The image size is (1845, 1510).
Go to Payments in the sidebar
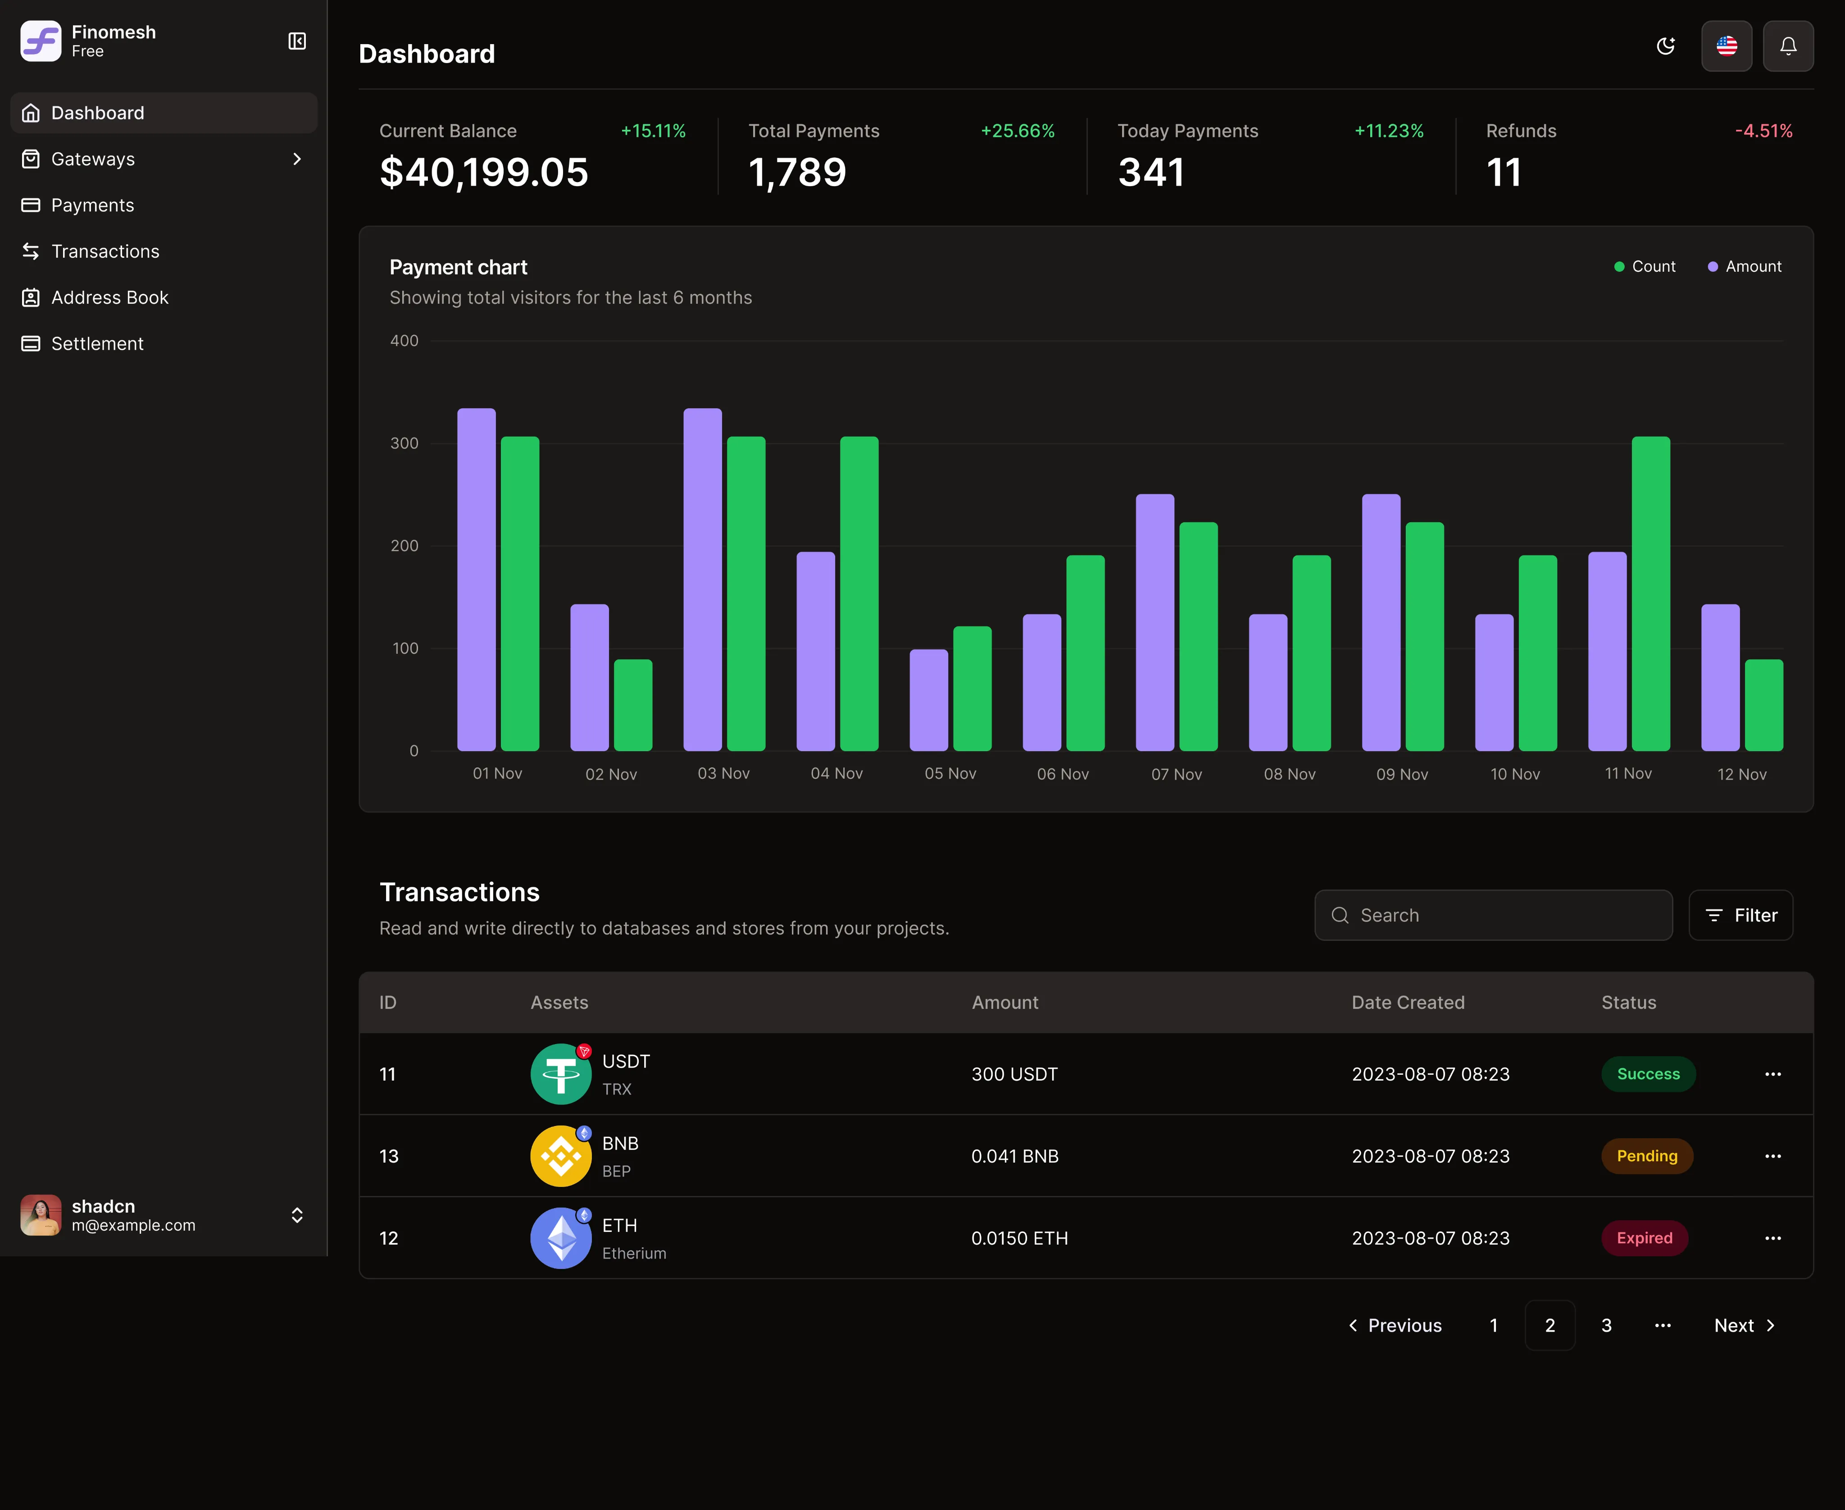[164, 205]
